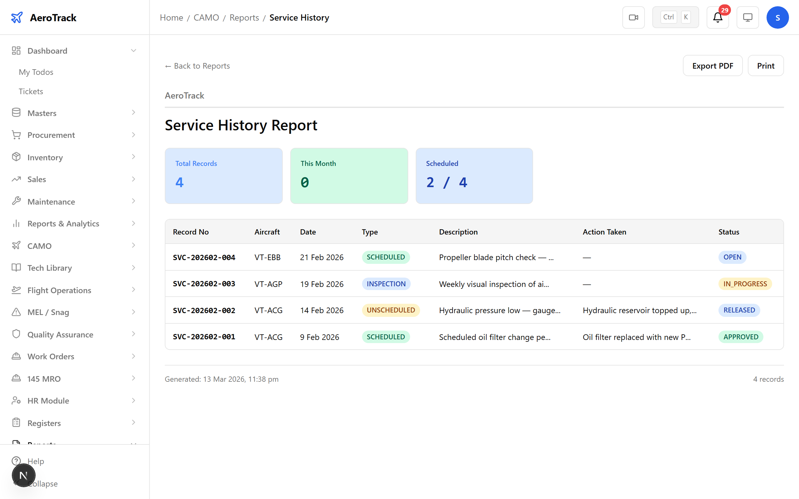The image size is (799, 499).
Task: Expand the HR Module entry
Action: [x=133, y=400]
